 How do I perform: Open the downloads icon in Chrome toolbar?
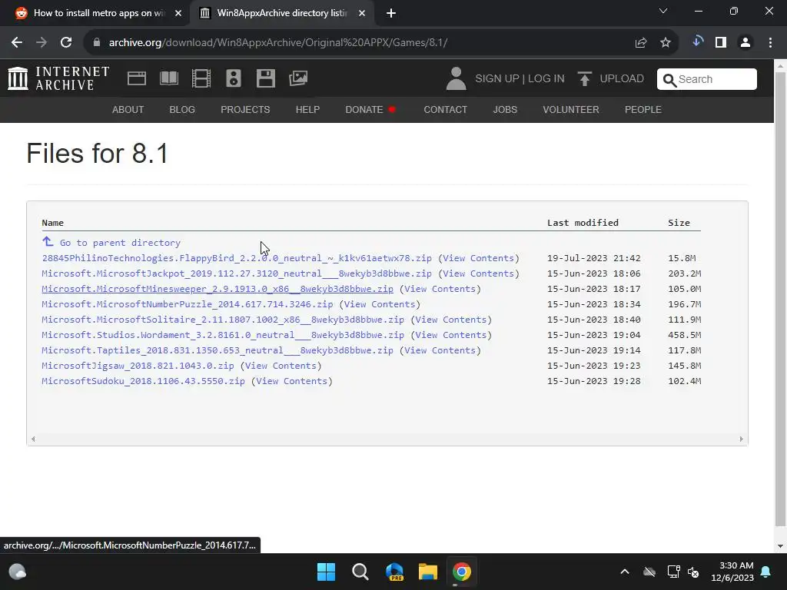(697, 42)
